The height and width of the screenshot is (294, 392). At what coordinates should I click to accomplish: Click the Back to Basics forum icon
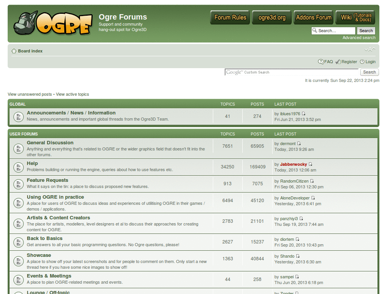[x=18, y=242]
